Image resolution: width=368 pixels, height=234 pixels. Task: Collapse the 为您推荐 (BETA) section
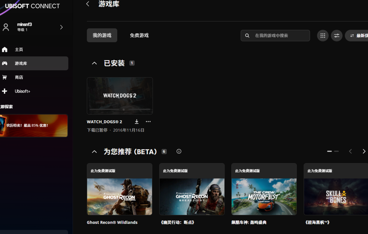pos(94,152)
